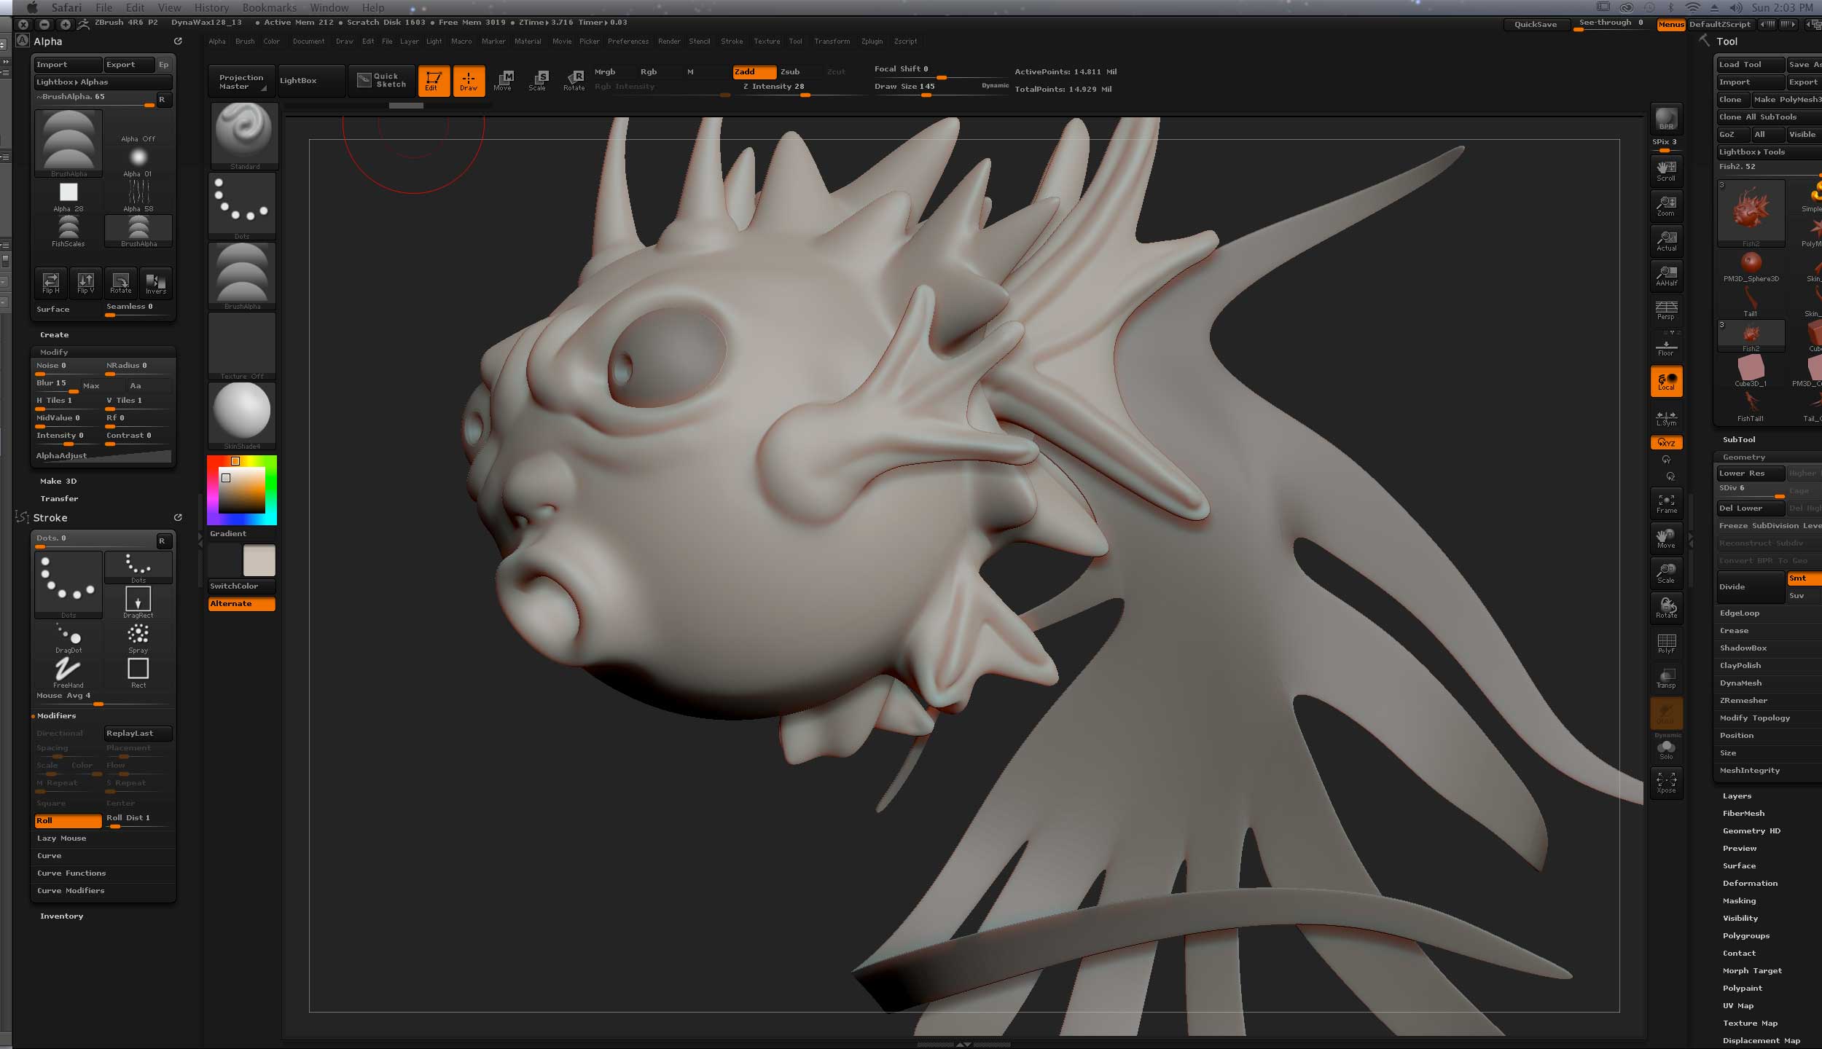This screenshot has height=1049, width=1822.
Task: Click the alpha Rotate icon
Action: (x=121, y=283)
